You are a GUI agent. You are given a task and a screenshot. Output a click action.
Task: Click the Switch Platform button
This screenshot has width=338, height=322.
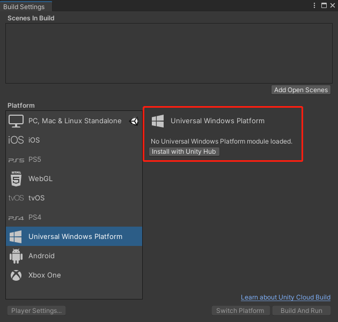(x=240, y=311)
